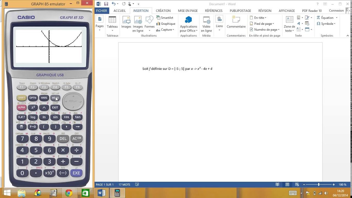Insert a Zone de texte
Image resolution: width=352 pixels, height=198 pixels.
[289, 24]
